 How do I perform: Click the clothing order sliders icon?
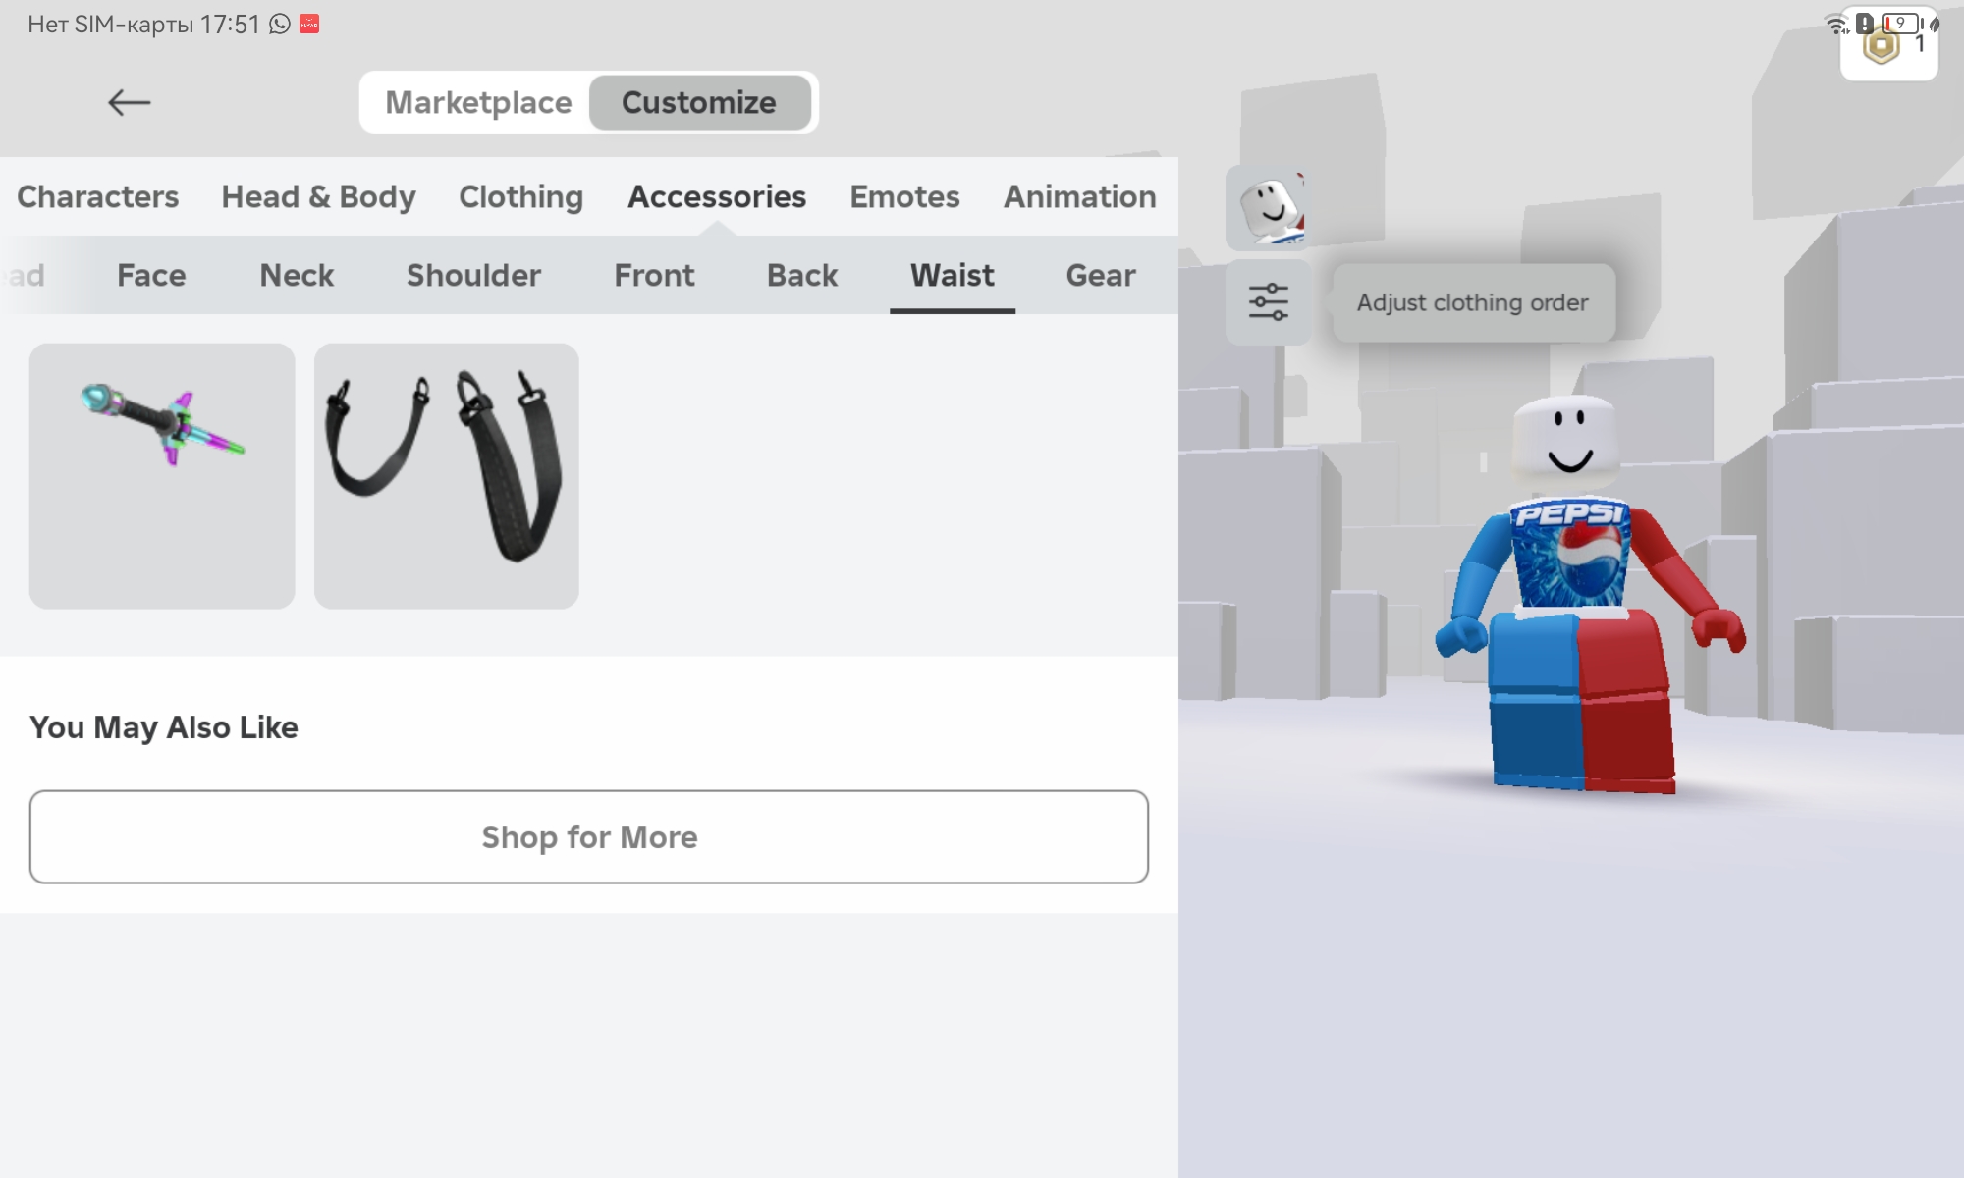[x=1268, y=302]
